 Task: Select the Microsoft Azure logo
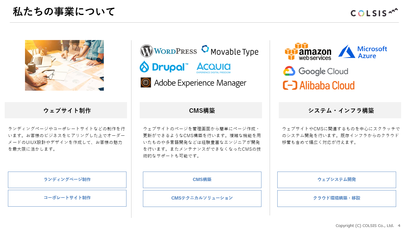[x=363, y=52]
